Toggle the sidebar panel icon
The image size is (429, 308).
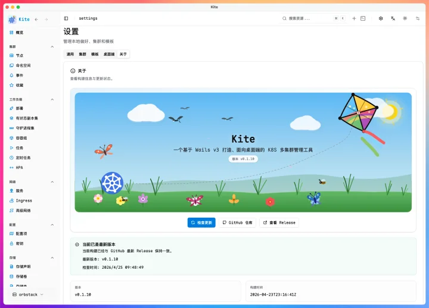pos(66,18)
